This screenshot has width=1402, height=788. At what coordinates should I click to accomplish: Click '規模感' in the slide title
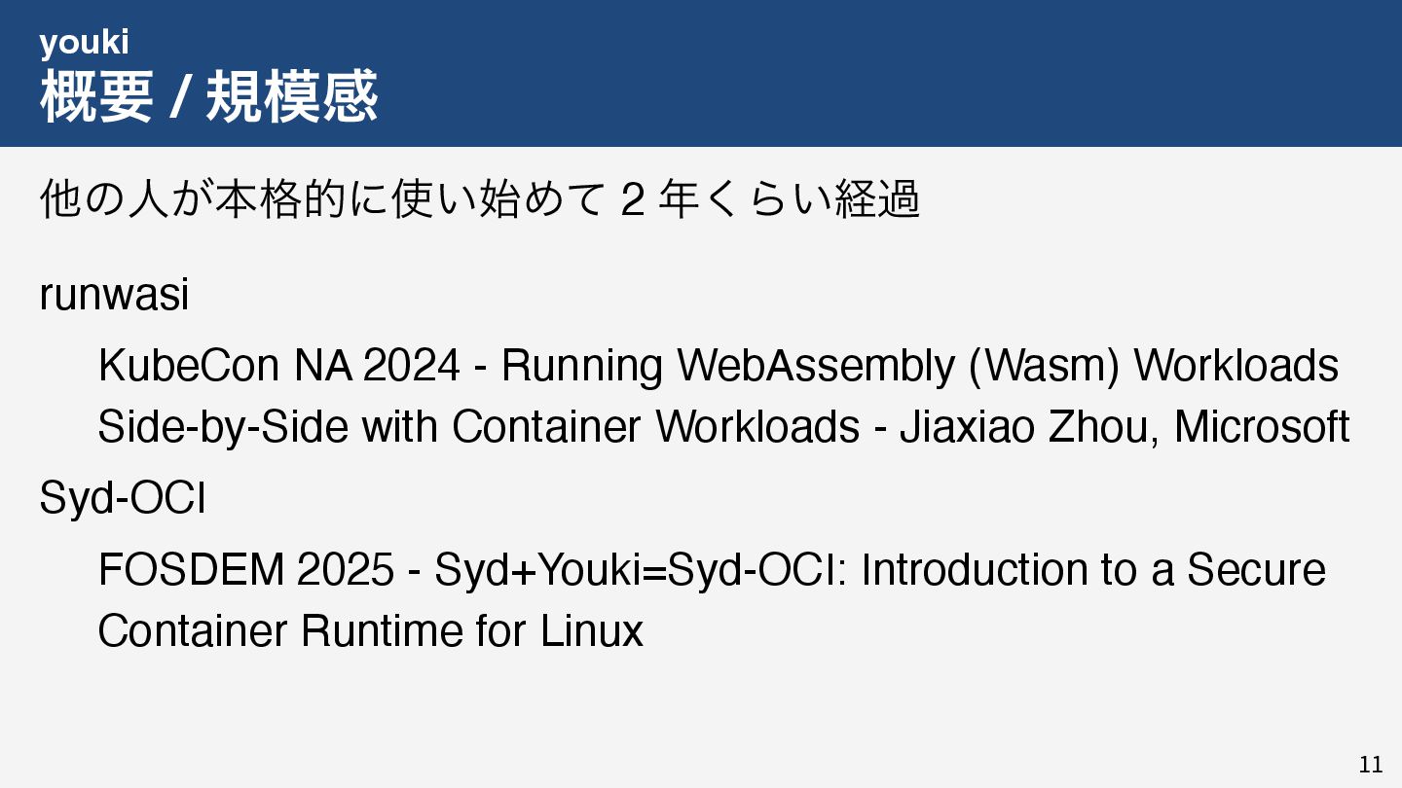click(291, 97)
